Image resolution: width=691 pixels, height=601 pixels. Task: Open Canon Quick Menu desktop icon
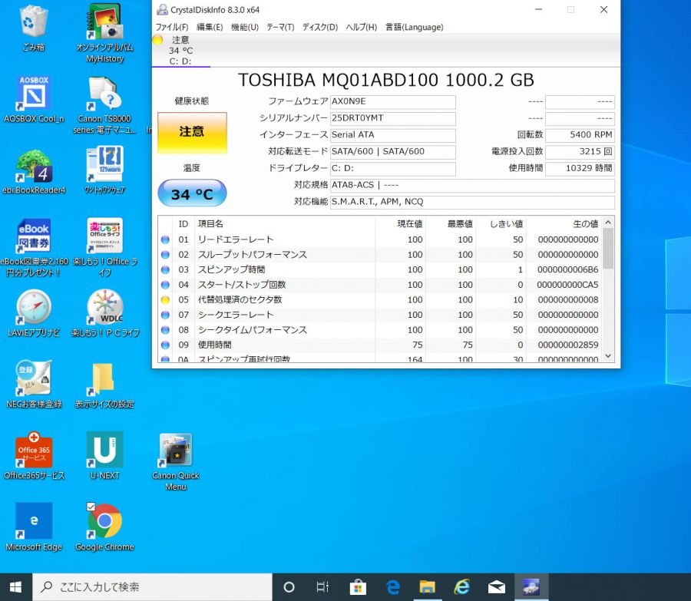point(175,462)
